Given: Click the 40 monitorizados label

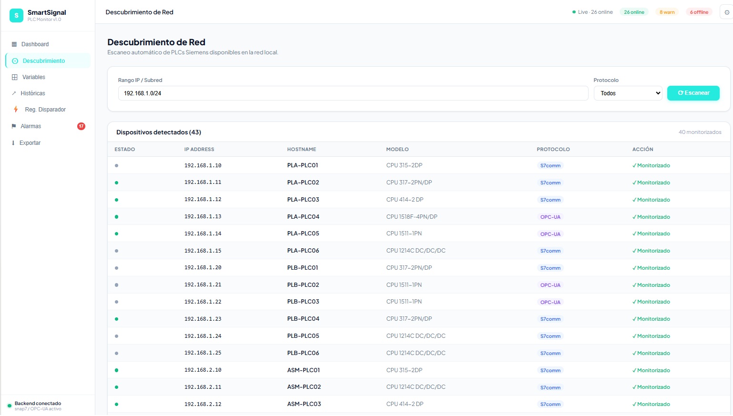Looking at the screenshot, I should 700,132.
